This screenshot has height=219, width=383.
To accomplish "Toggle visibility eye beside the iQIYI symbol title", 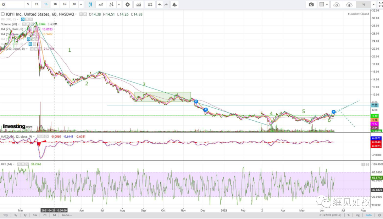I will (81, 15).
